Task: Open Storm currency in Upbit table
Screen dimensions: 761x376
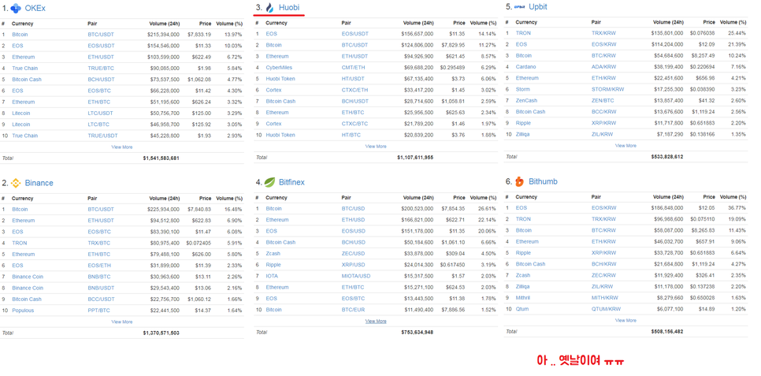Action: 523,89
